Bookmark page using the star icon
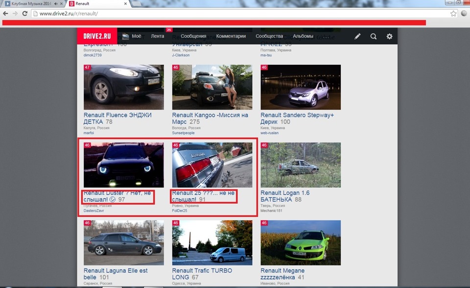 453,14
